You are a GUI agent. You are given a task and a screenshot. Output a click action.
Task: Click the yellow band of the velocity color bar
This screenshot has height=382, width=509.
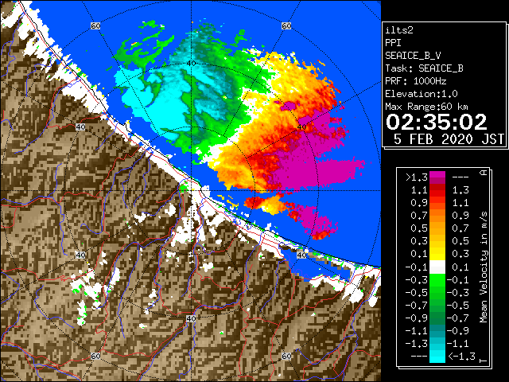[437, 254]
